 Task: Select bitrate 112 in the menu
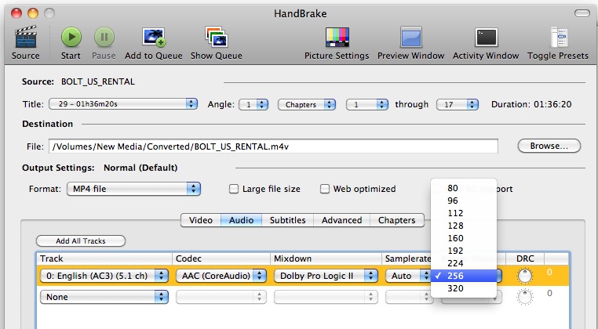[464, 213]
